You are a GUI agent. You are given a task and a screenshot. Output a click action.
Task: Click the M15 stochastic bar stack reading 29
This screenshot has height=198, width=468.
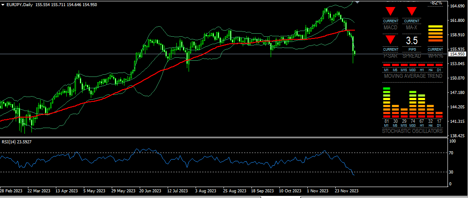[404, 113]
